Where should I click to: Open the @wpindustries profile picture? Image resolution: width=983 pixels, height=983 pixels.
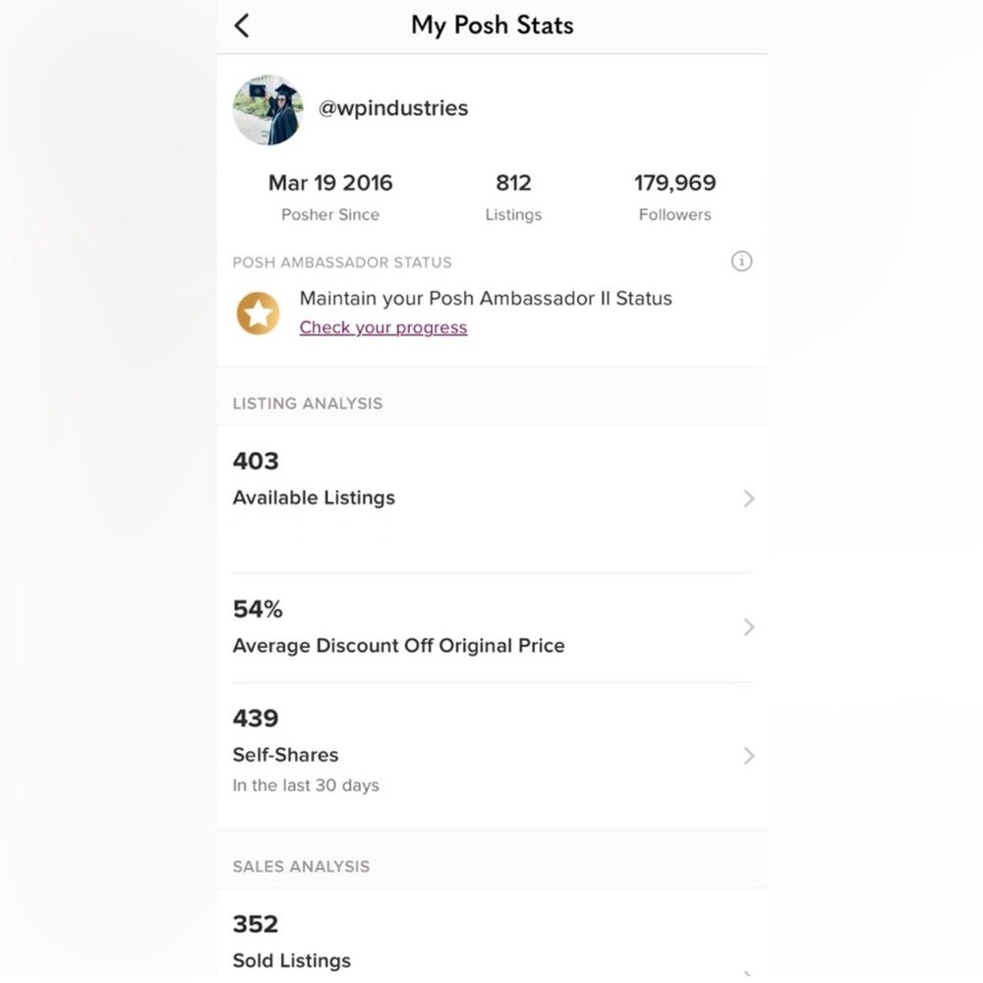coord(267,109)
